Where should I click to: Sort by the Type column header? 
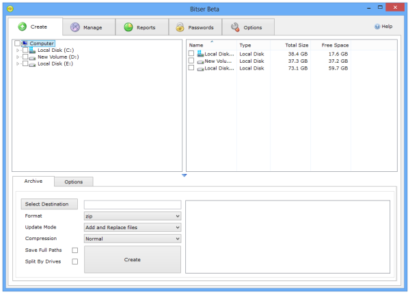(x=254, y=45)
